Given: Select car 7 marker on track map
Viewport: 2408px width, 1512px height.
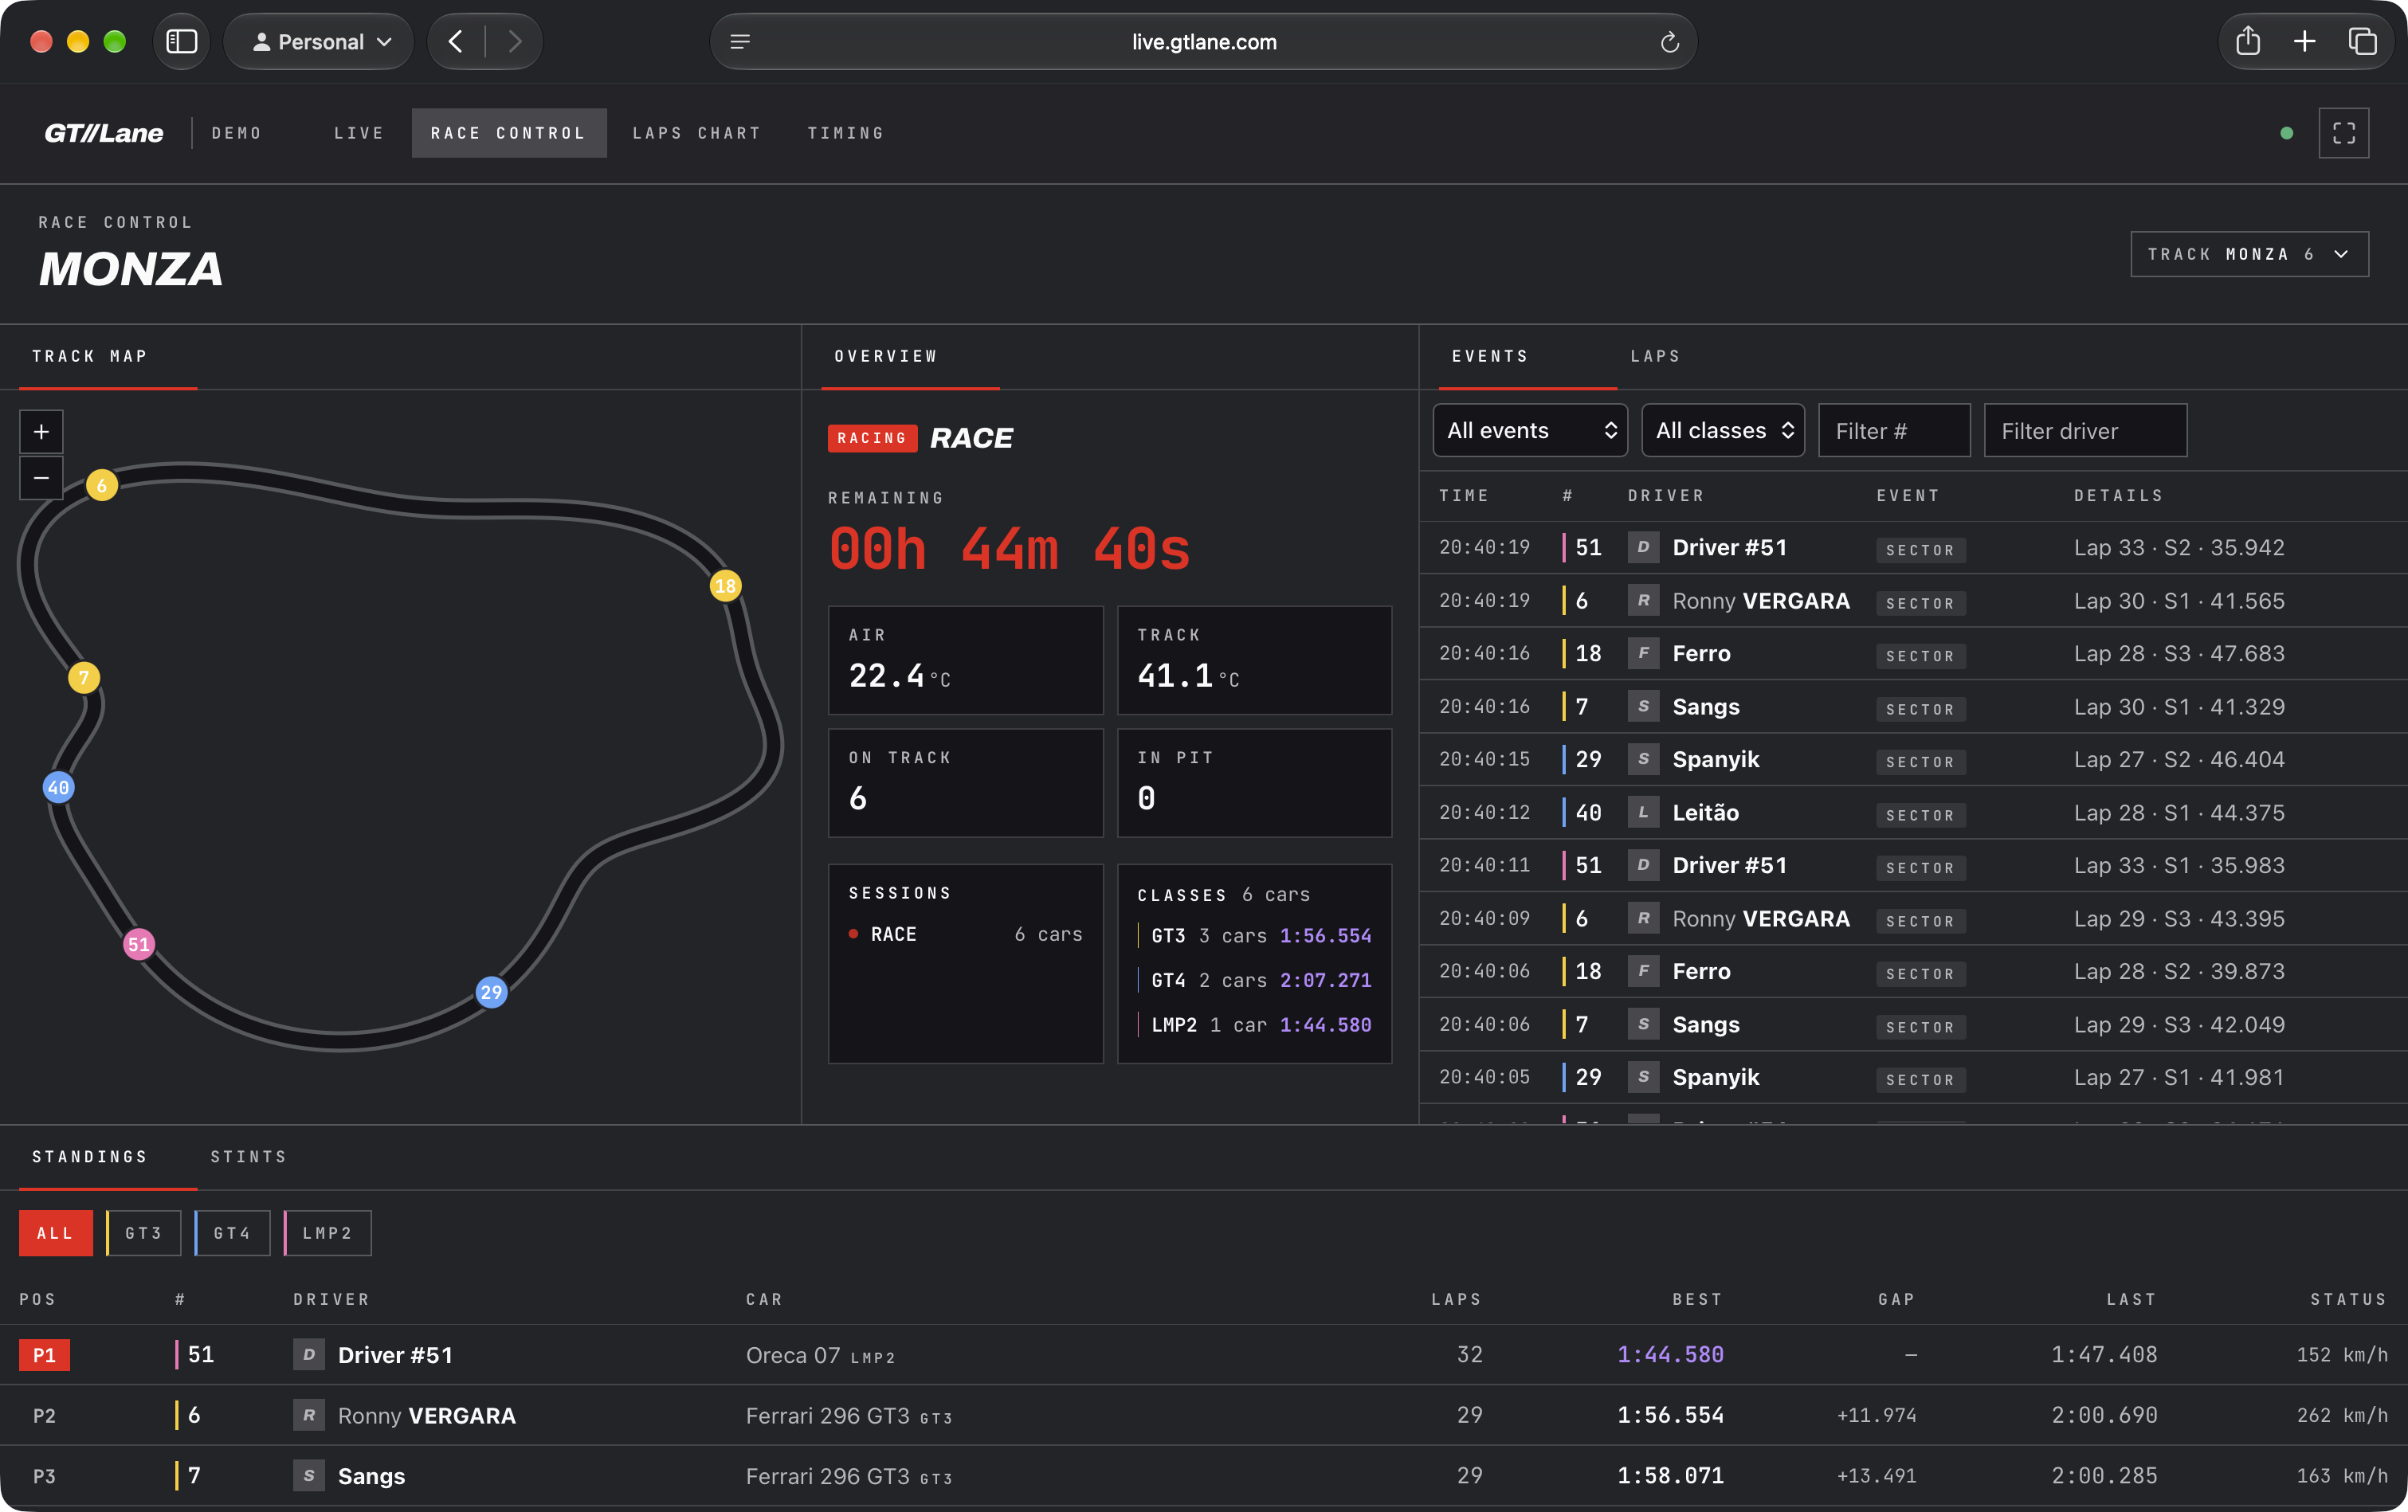Looking at the screenshot, I should point(84,678).
